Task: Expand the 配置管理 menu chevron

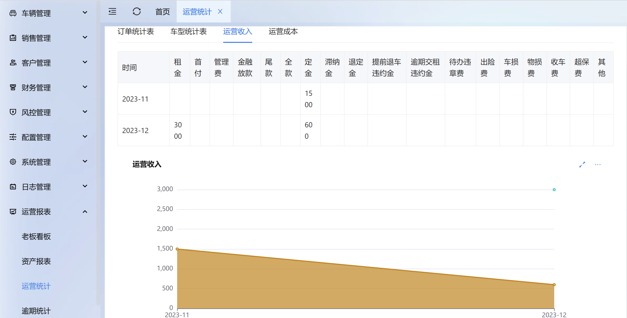Action: tap(85, 137)
